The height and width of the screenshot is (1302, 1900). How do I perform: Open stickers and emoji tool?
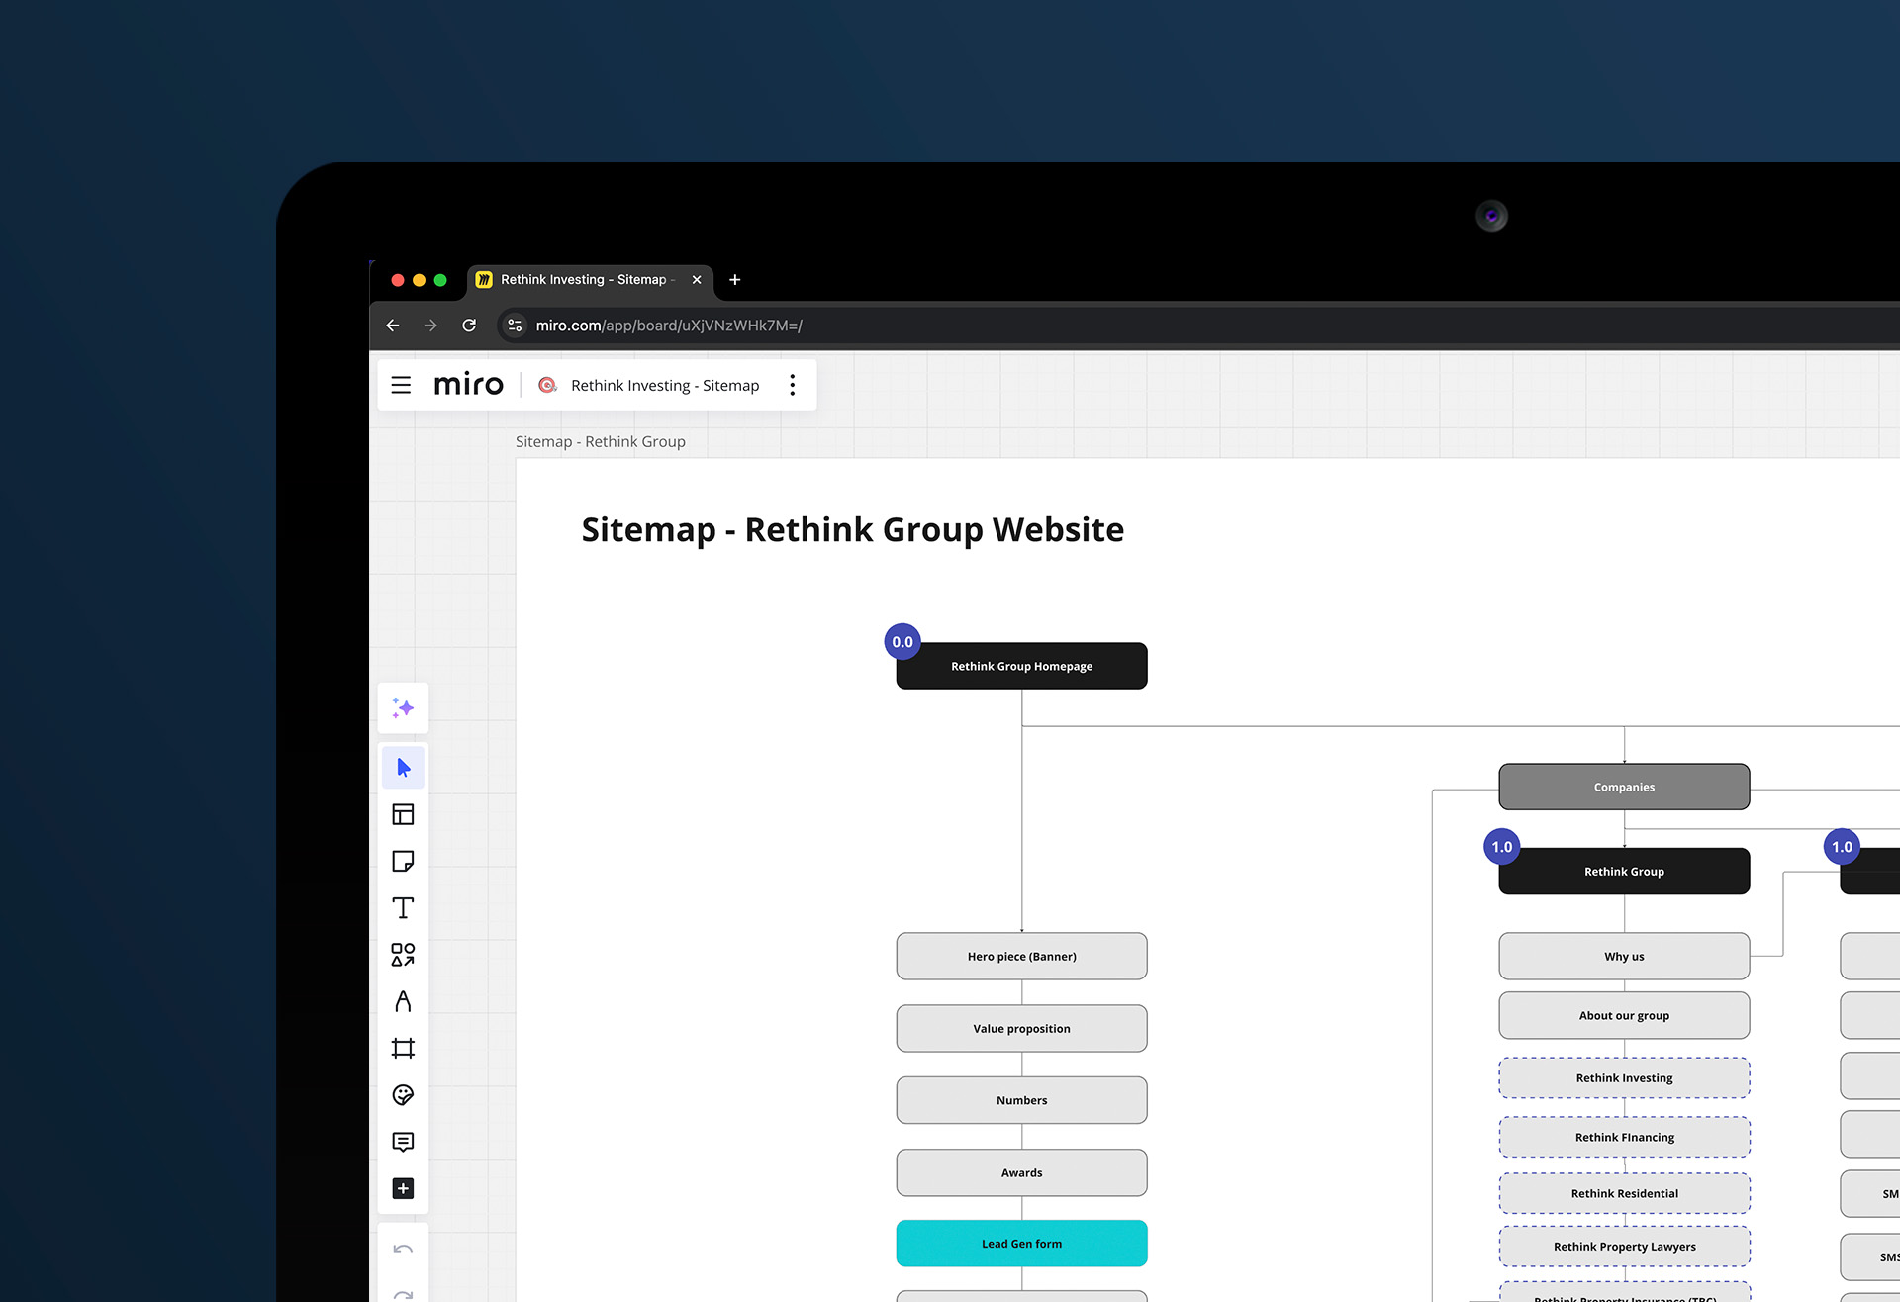click(x=403, y=1095)
